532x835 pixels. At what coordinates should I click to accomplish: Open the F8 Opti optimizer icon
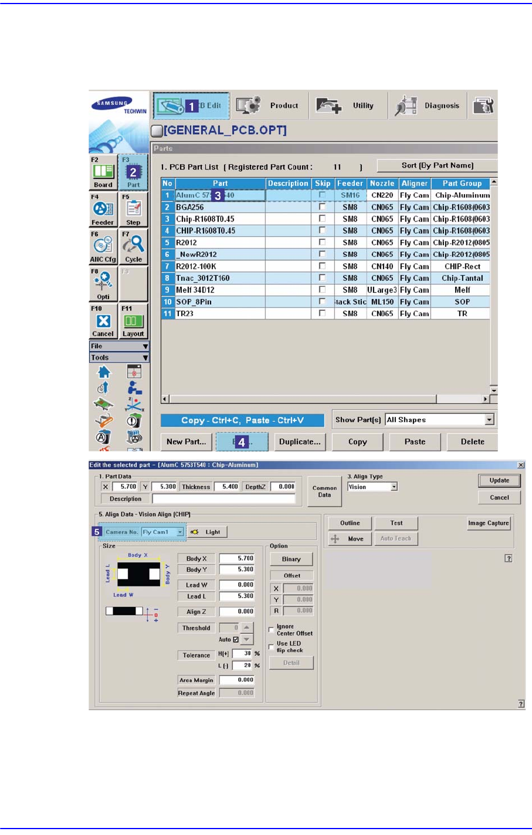point(103,284)
